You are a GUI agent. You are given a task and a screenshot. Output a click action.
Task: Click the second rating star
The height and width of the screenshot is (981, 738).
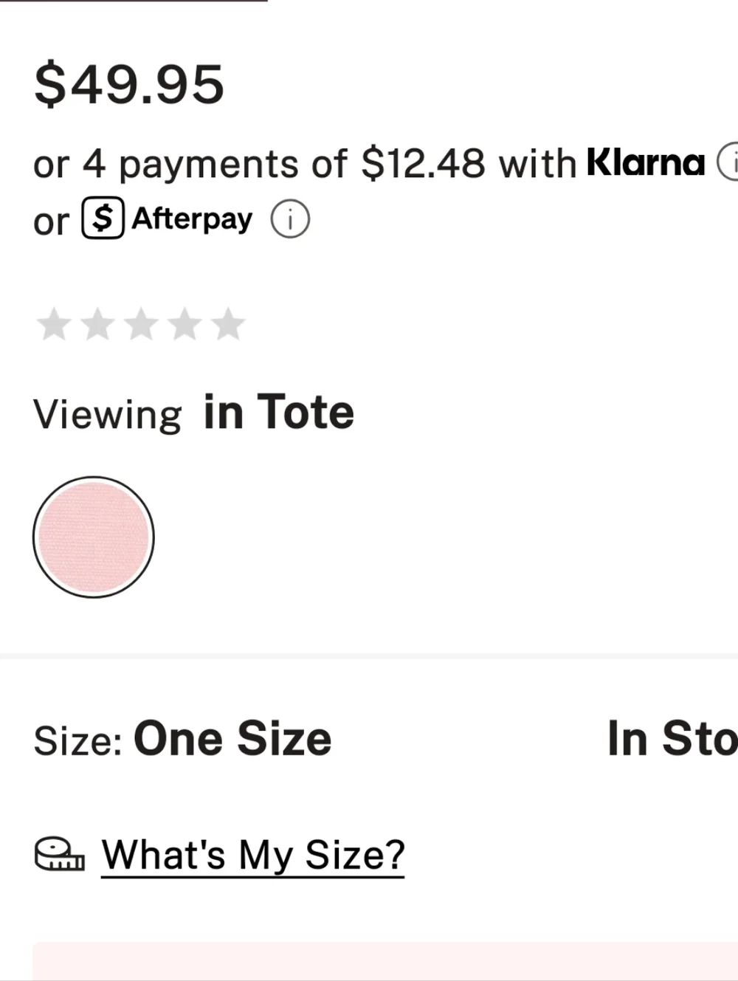point(97,325)
